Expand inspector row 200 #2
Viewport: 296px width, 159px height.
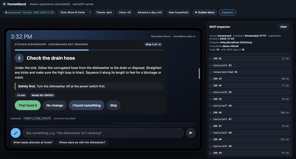tap(249, 58)
